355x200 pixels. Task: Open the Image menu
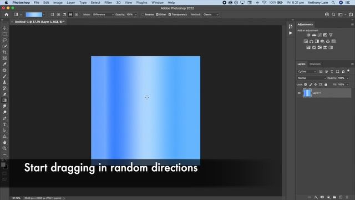[58, 2]
